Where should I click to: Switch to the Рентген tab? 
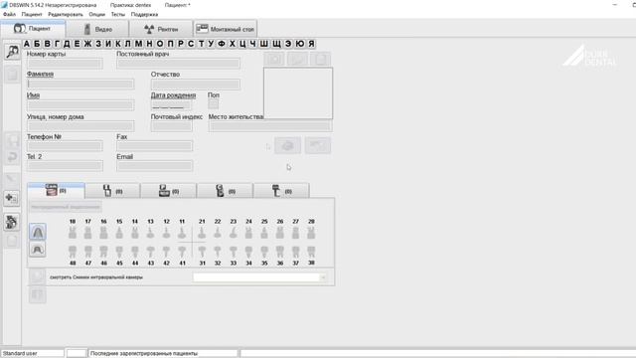(161, 29)
